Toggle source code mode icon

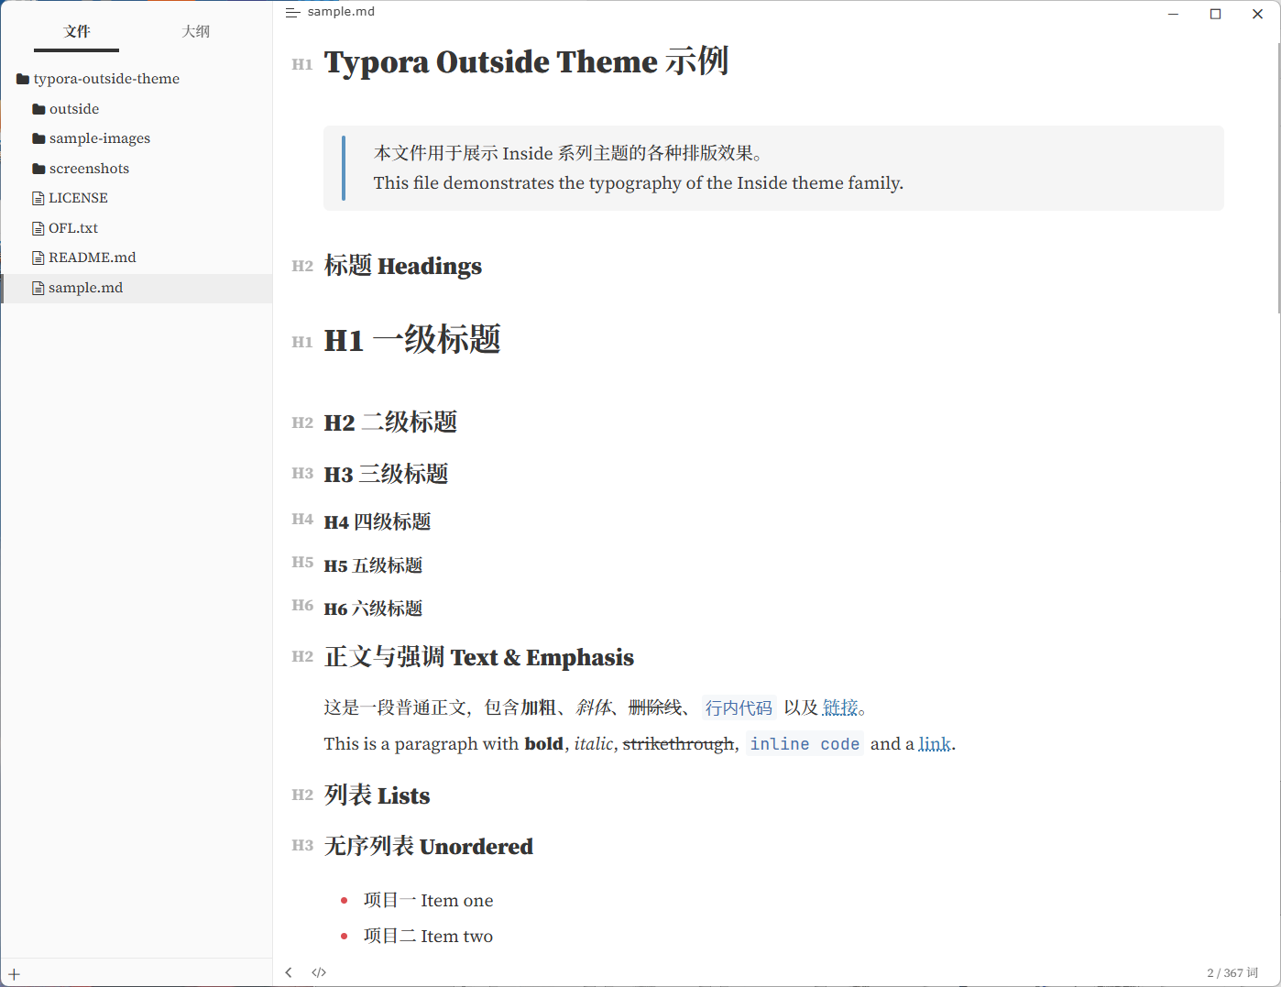click(x=319, y=972)
